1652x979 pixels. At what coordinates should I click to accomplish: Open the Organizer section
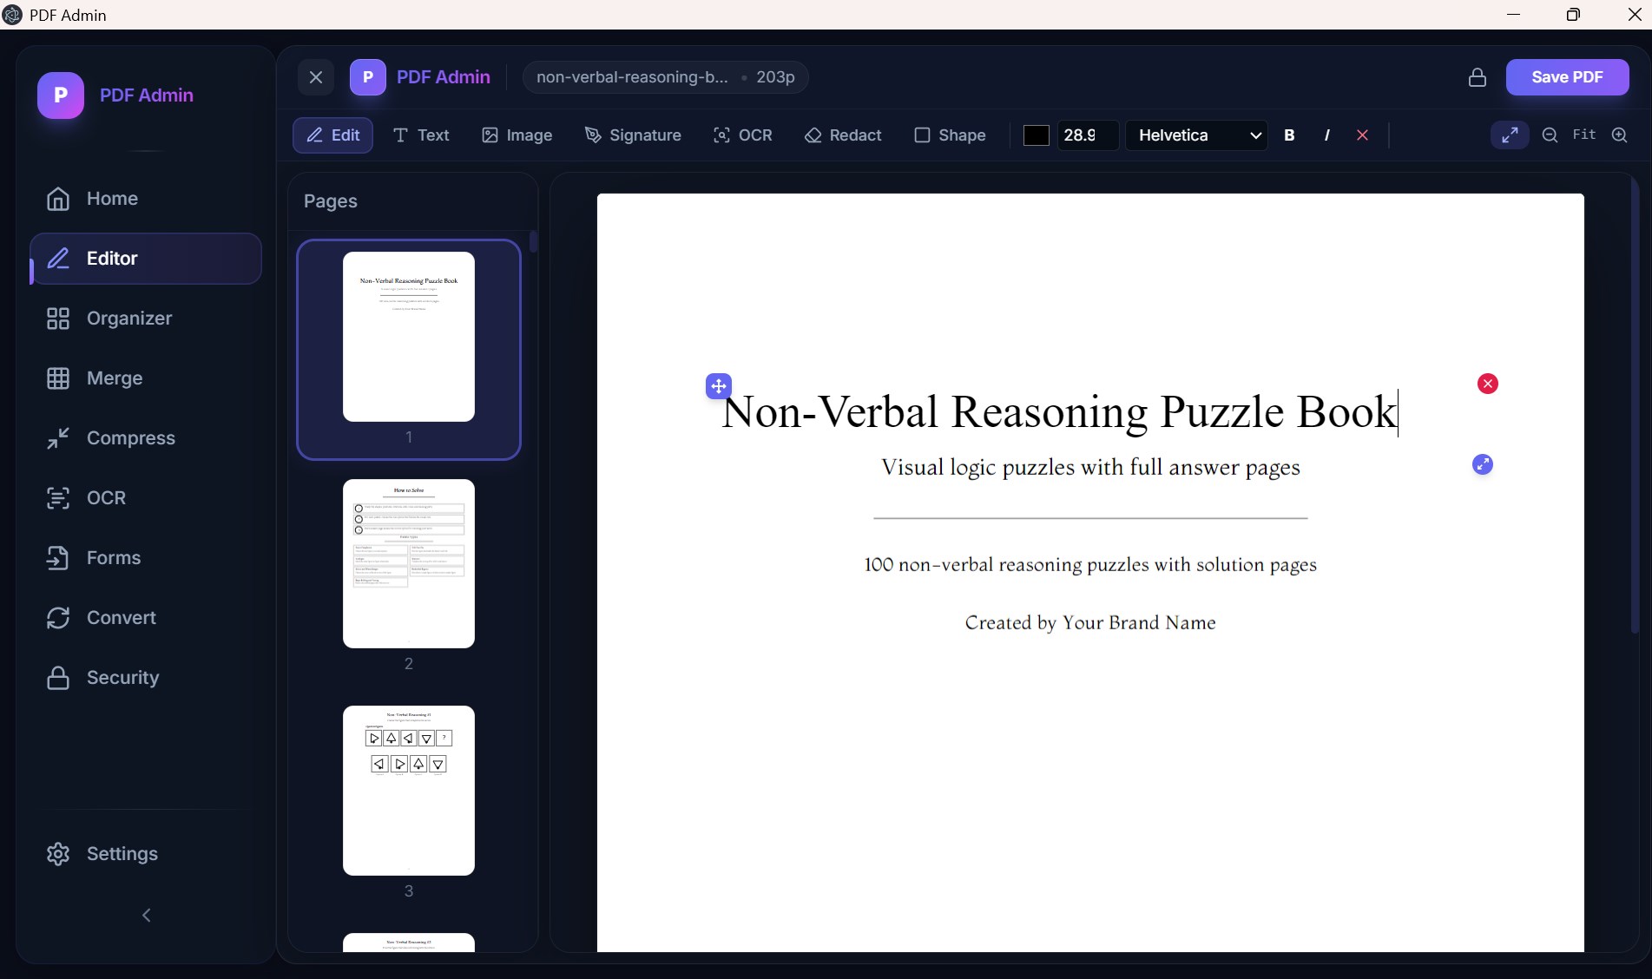point(146,319)
